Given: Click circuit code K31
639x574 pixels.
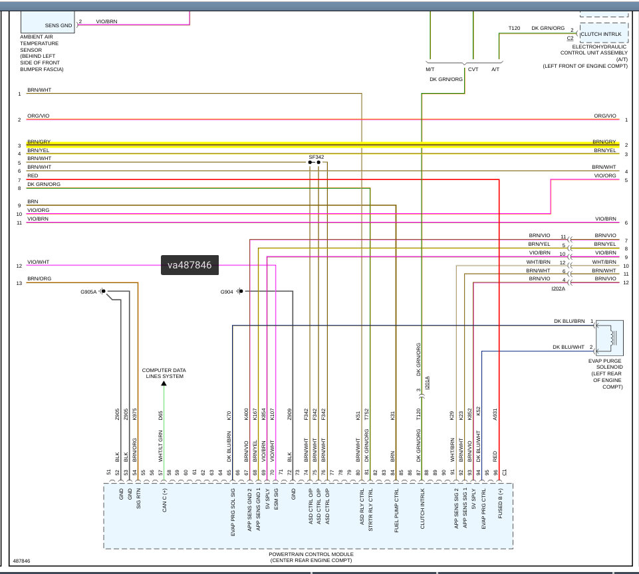Looking at the screenshot, I should 393,416.
